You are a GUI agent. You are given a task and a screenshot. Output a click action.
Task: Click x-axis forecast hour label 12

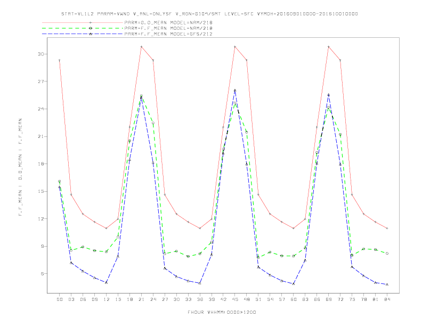coord(107,299)
